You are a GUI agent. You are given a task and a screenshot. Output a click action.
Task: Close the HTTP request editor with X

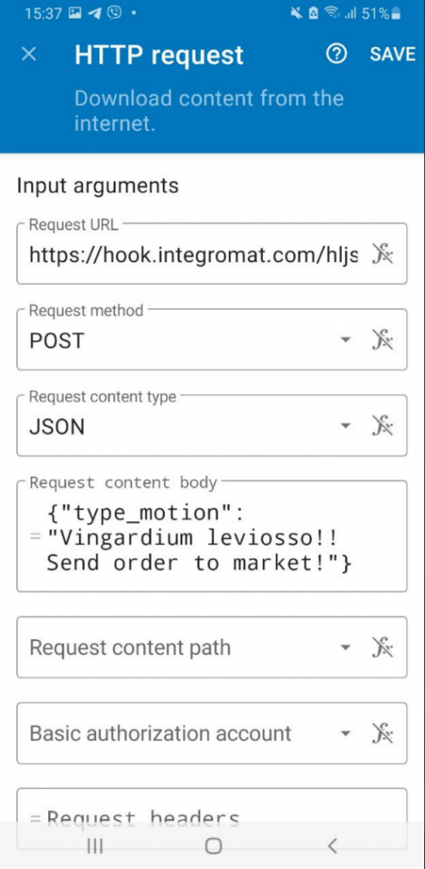[29, 54]
